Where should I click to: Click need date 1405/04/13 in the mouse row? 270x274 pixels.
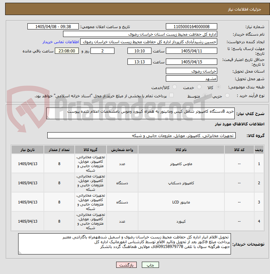tap(27, 164)
